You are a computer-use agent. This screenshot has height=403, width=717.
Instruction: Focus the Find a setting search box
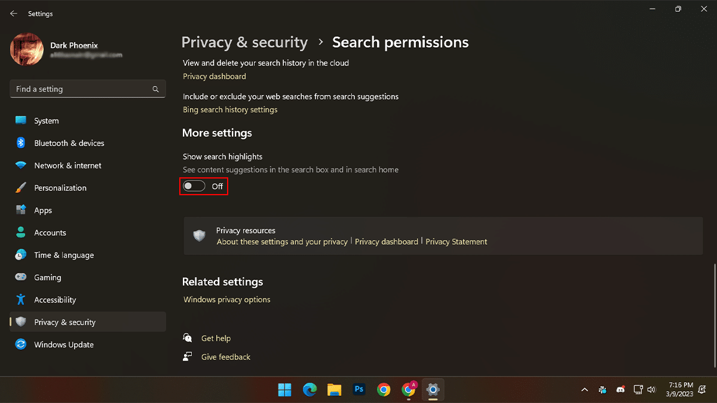click(81, 89)
